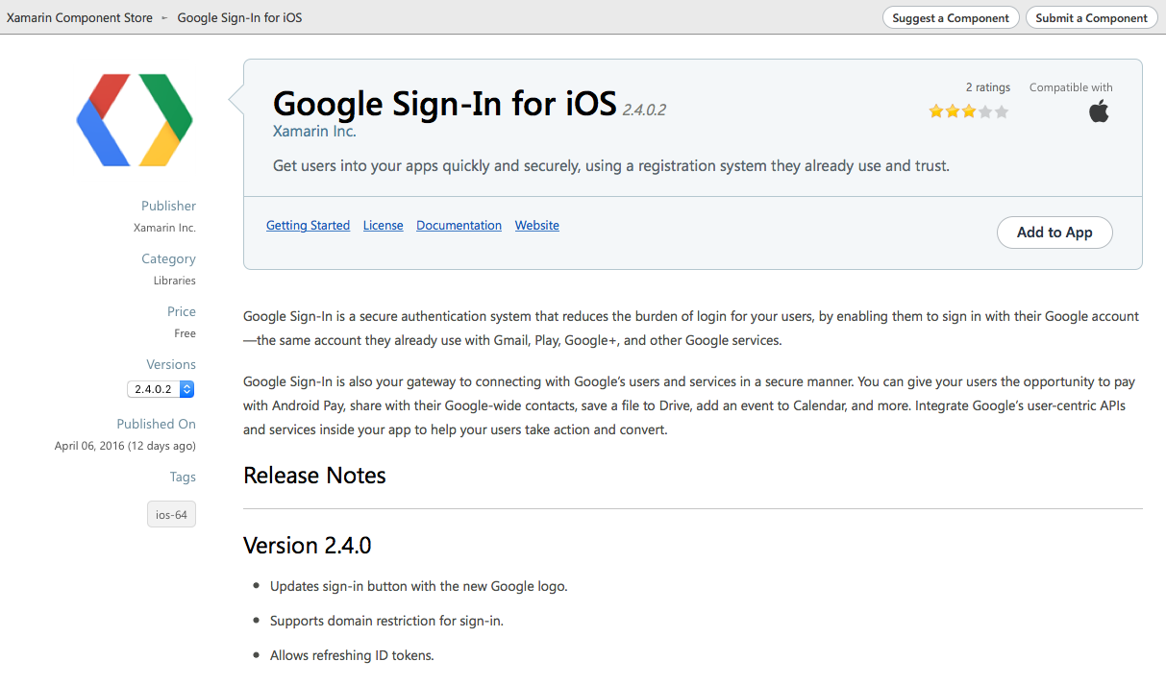Open the Versions dropdown showing 2.4.0.2
Viewport: 1166px width, 686px height.
161,389
